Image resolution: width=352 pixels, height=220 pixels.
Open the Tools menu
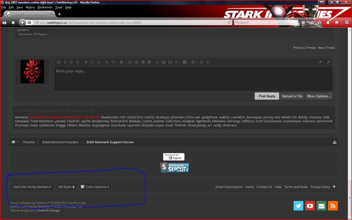[59, 7]
